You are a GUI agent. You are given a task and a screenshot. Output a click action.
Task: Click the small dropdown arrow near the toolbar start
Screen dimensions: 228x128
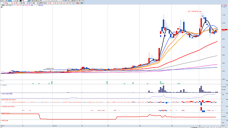[x=5, y=1]
